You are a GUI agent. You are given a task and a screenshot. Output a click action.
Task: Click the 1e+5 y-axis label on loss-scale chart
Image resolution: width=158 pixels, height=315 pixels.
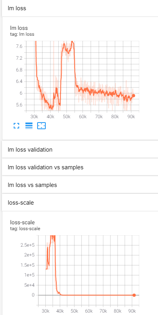30,275
